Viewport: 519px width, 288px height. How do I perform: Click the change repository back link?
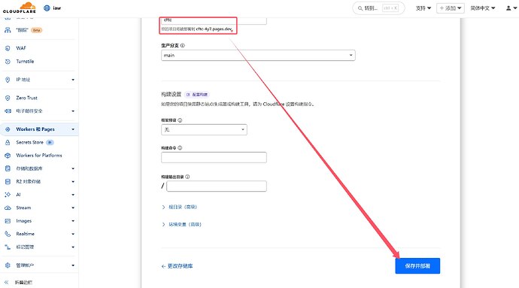[x=177, y=266]
